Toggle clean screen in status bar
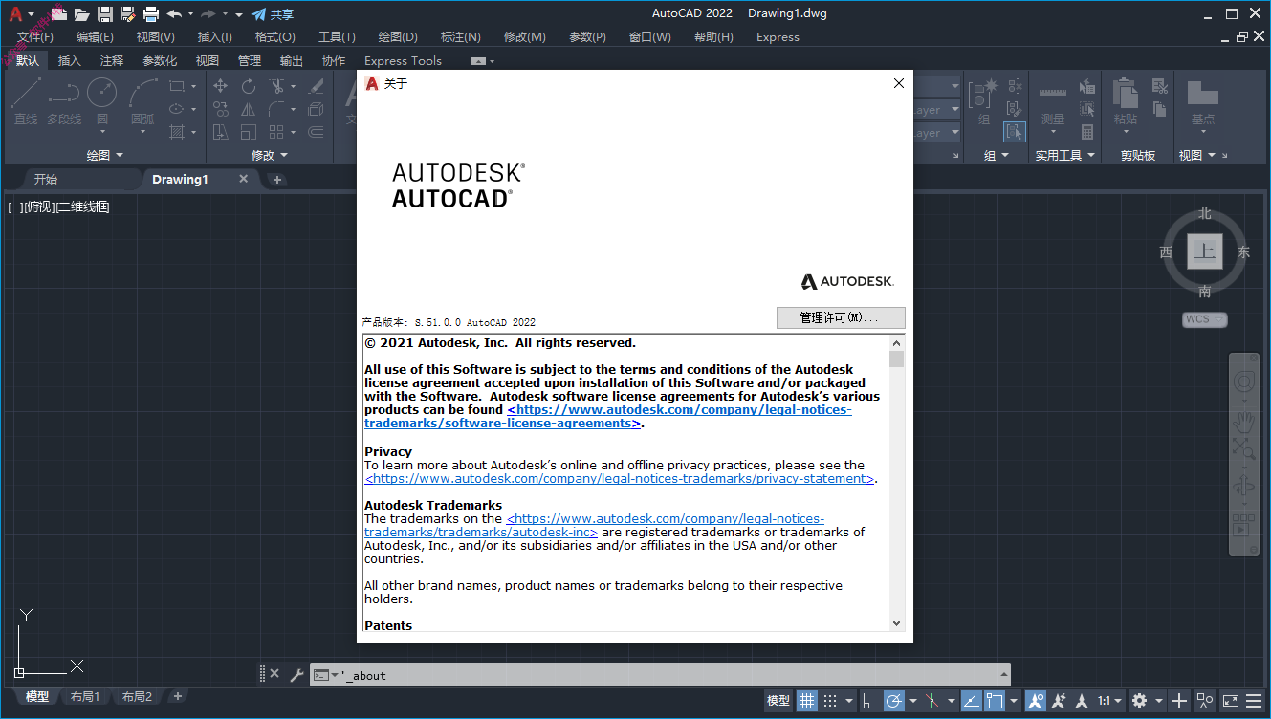The height and width of the screenshot is (719, 1271). pyautogui.click(x=1231, y=700)
